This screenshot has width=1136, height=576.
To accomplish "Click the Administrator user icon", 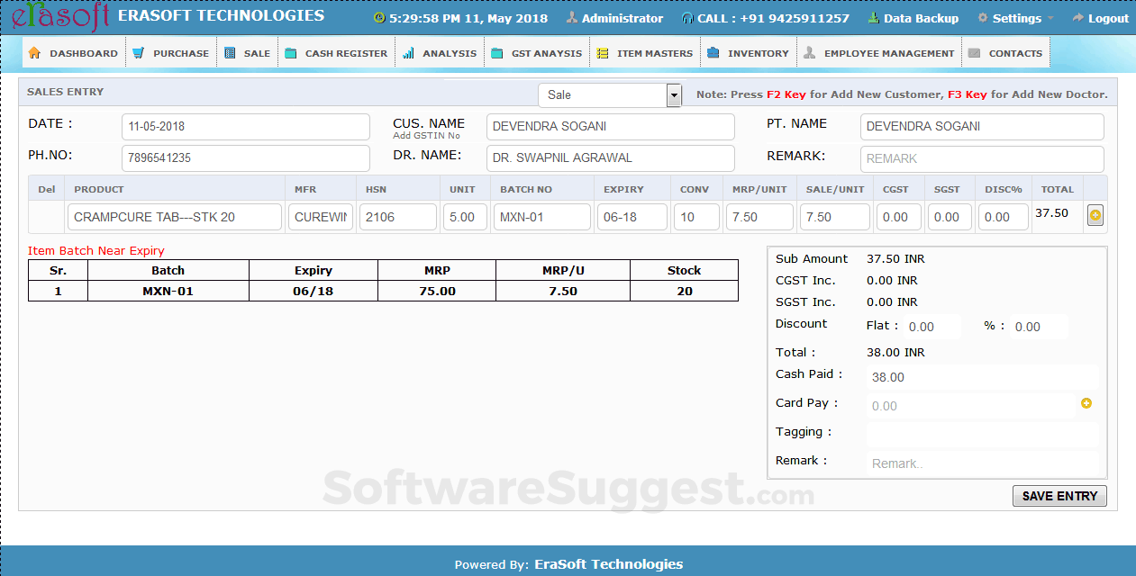I will 571,18.
